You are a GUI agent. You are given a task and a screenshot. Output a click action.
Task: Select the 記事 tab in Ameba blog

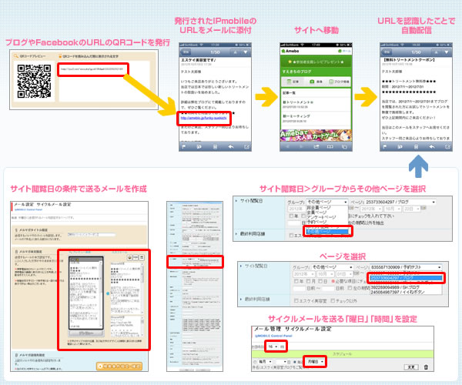(293, 82)
